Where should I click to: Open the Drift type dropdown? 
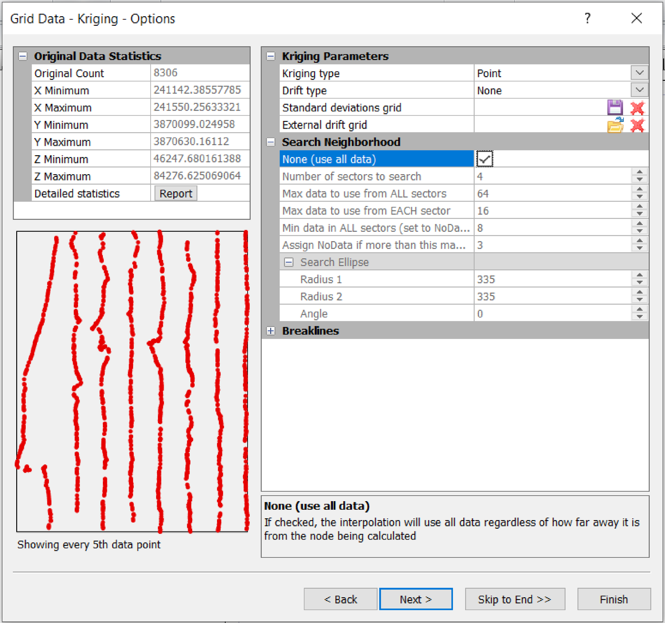point(639,90)
